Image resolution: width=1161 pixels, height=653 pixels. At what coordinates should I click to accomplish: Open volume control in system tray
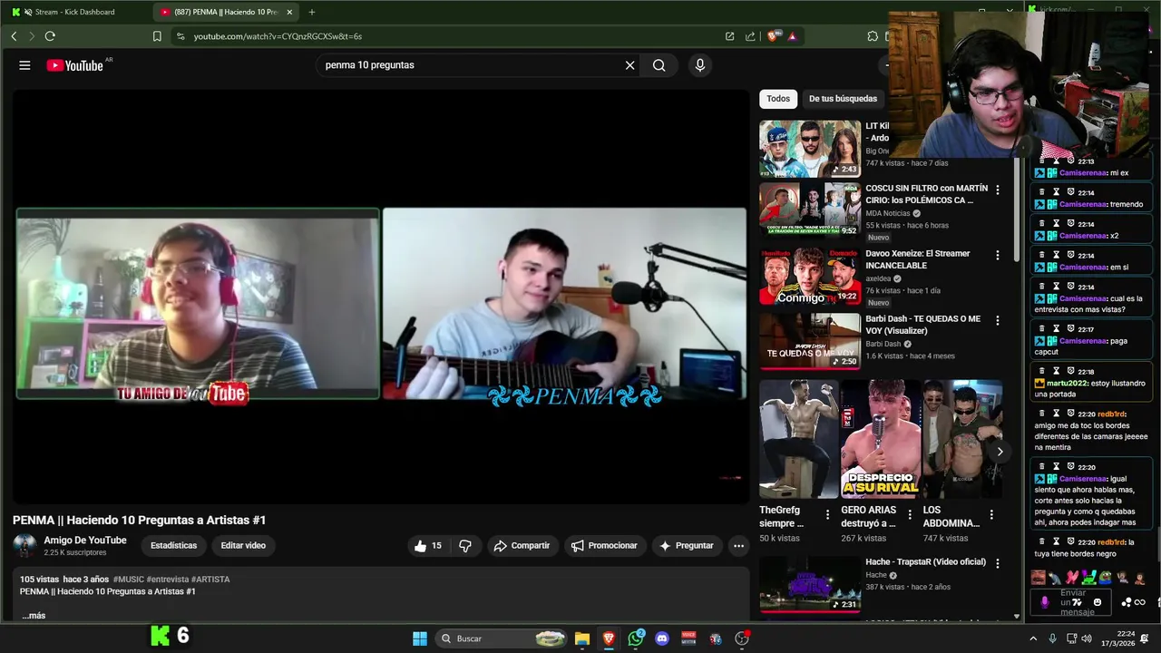coord(1087,638)
